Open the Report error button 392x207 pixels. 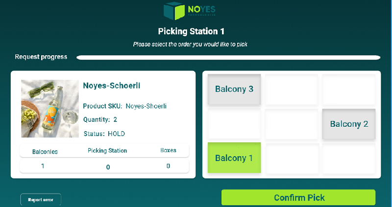click(41, 200)
